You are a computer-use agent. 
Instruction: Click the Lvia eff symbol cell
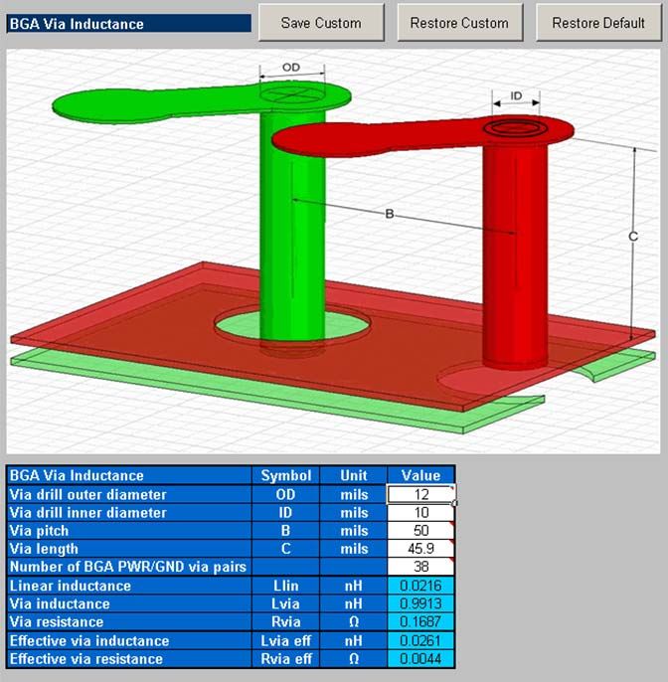tap(285, 640)
